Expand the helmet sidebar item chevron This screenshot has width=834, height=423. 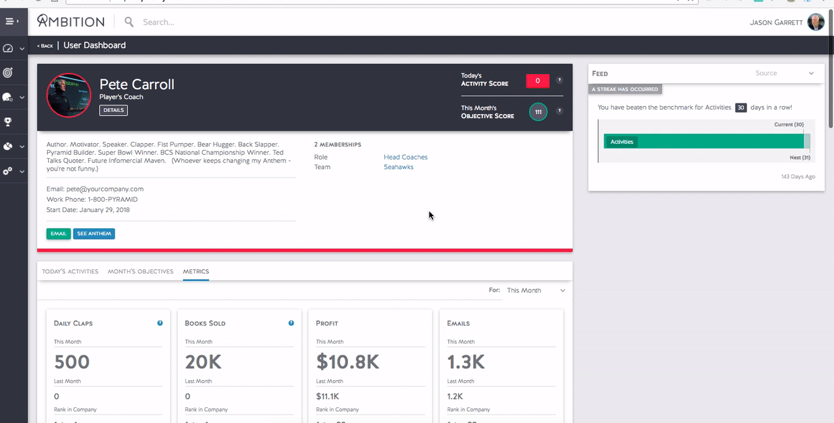[22, 98]
